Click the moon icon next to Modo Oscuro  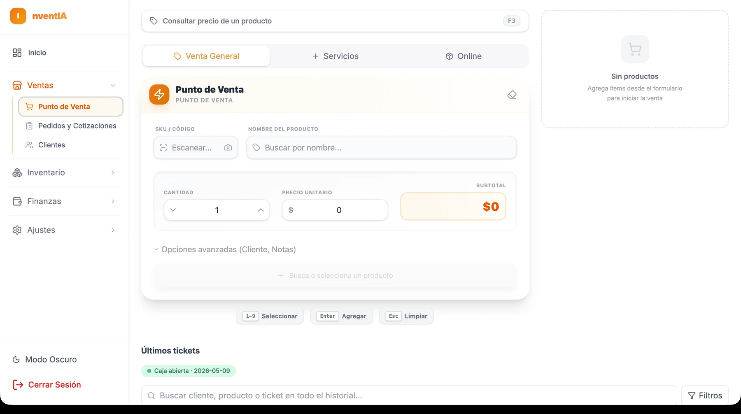[16, 360]
